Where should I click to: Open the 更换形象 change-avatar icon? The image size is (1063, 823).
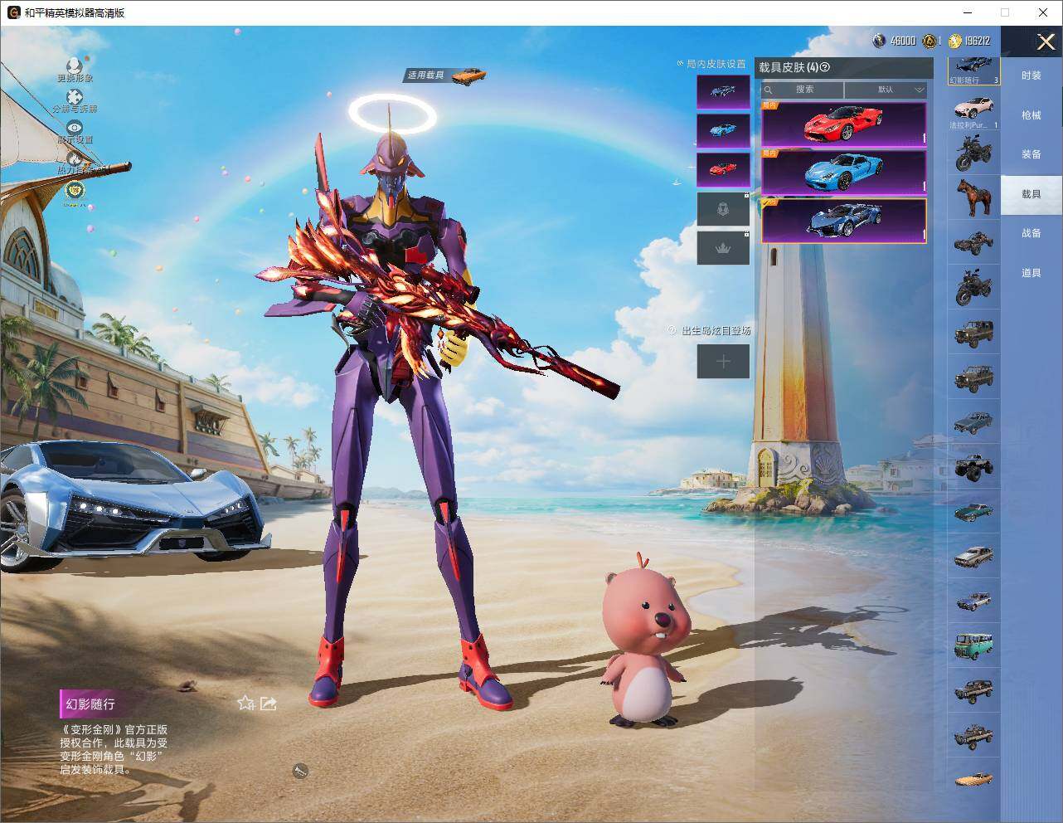75,66
